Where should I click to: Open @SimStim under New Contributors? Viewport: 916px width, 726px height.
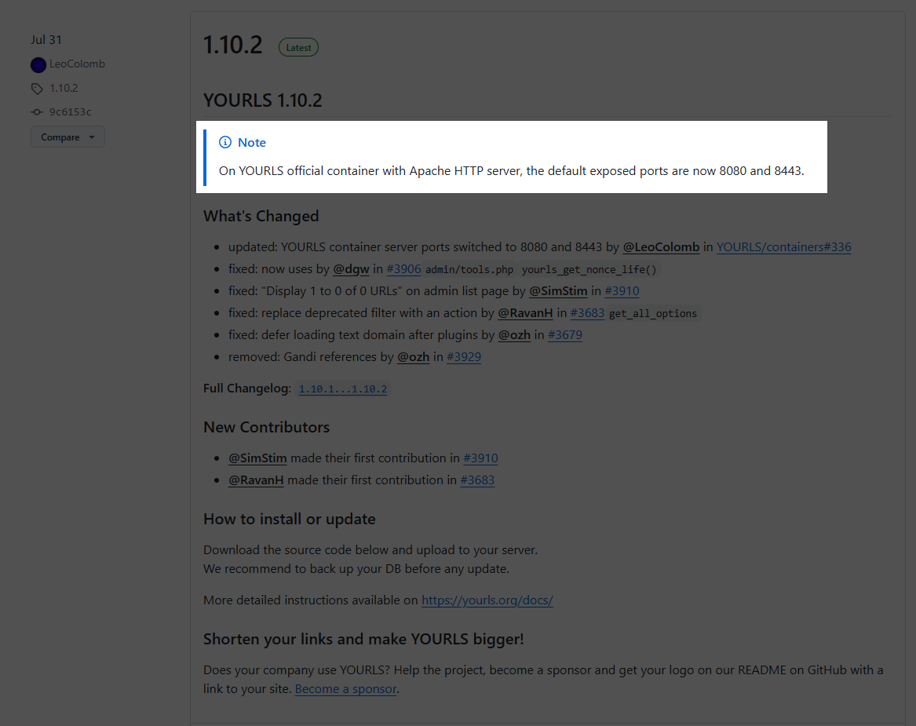257,458
